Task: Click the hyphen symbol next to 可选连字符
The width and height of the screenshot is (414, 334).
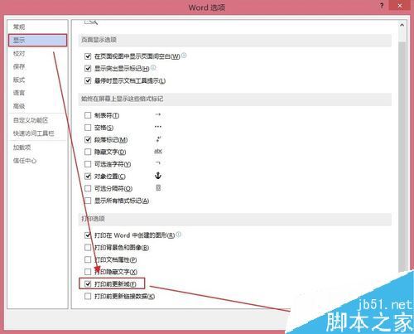Action: point(158,163)
